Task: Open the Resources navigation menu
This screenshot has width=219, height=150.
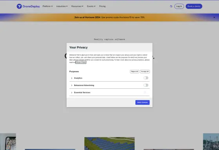Action: 77,6
